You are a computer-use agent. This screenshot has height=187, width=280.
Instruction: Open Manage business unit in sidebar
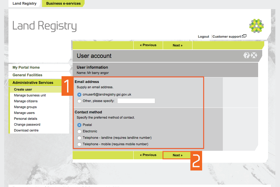[x=30, y=95]
